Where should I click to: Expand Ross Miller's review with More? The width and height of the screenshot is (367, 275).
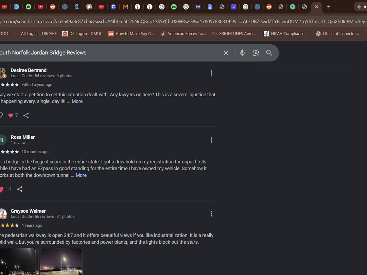click(81, 175)
